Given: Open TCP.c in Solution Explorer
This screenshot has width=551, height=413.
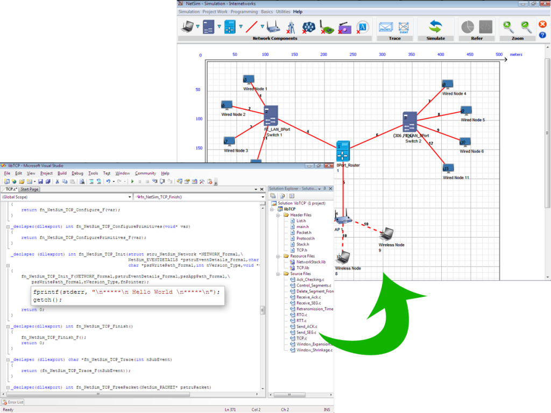Looking at the screenshot, I should tap(301, 338).
